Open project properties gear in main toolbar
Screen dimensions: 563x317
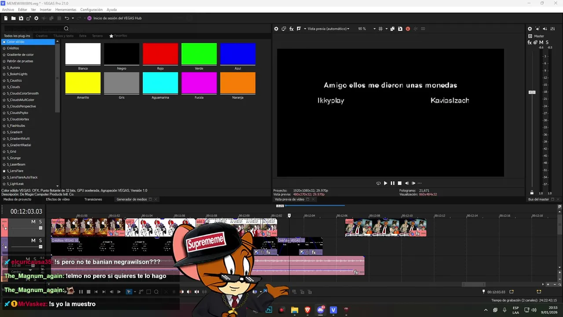point(36,18)
